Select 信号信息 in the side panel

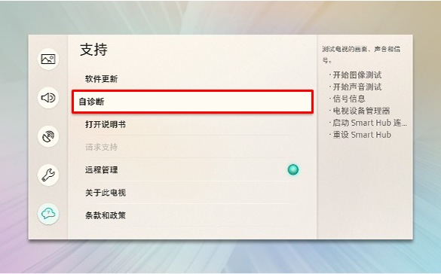point(349,99)
